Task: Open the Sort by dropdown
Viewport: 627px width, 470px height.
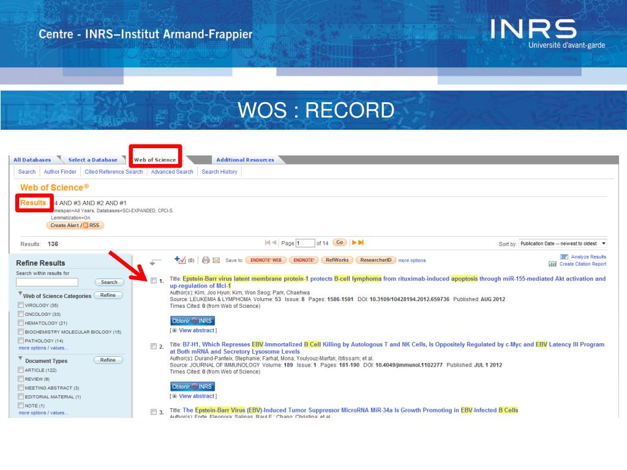Action: point(563,244)
